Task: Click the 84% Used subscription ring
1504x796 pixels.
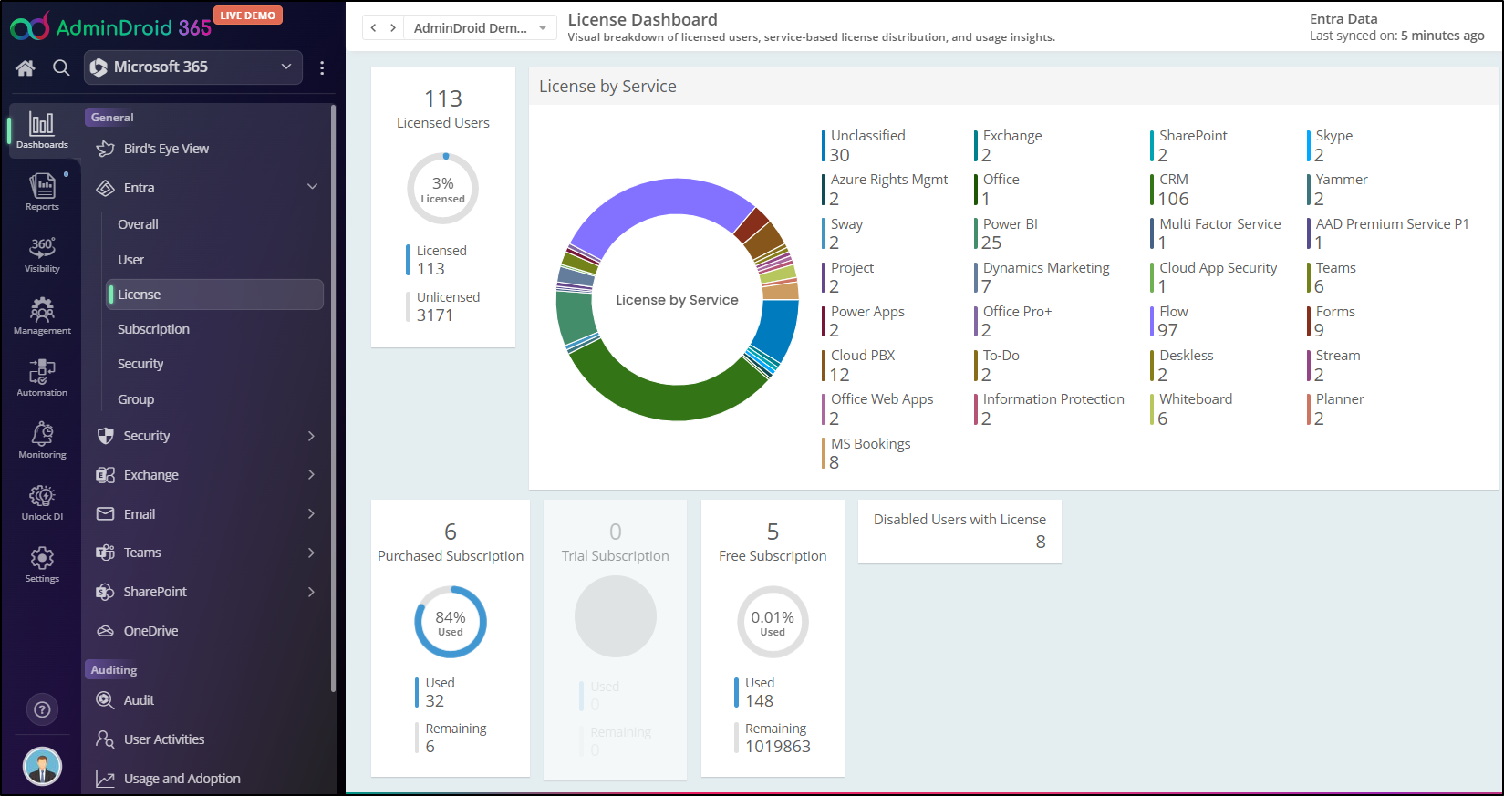Action: coord(451,622)
